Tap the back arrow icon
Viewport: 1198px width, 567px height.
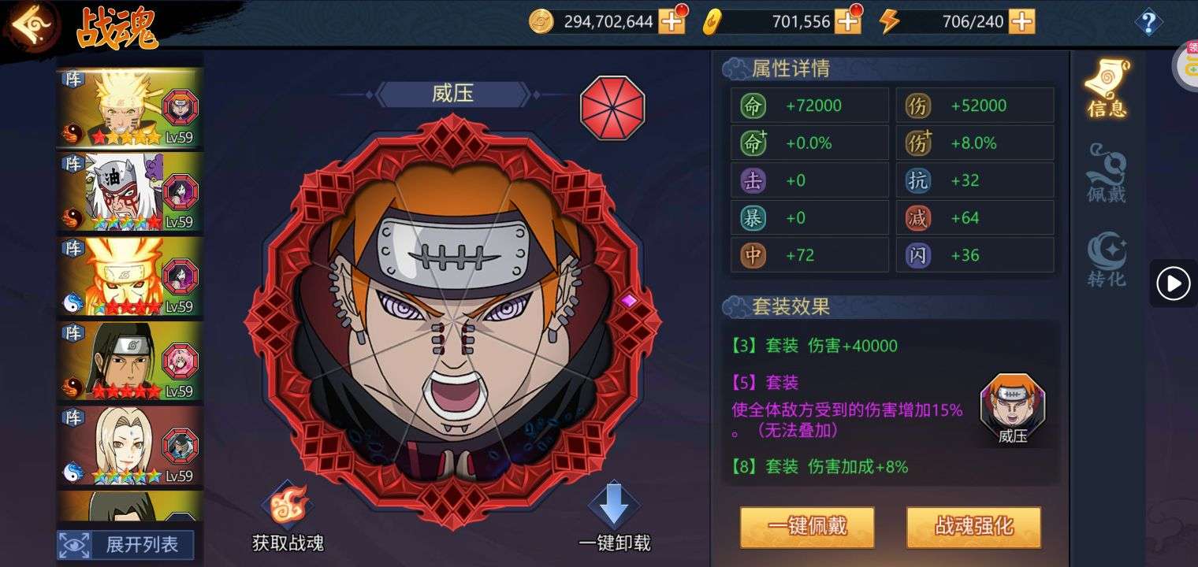point(32,24)
